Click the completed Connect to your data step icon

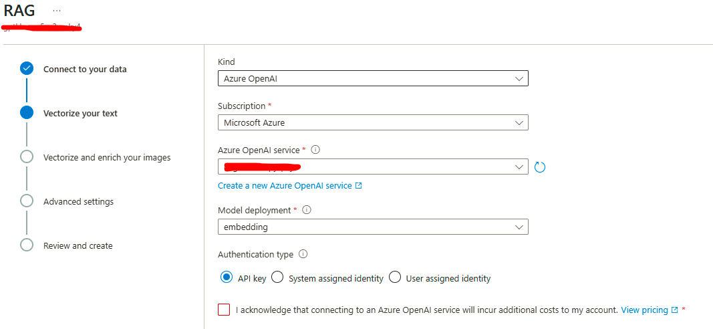point(27,69)
